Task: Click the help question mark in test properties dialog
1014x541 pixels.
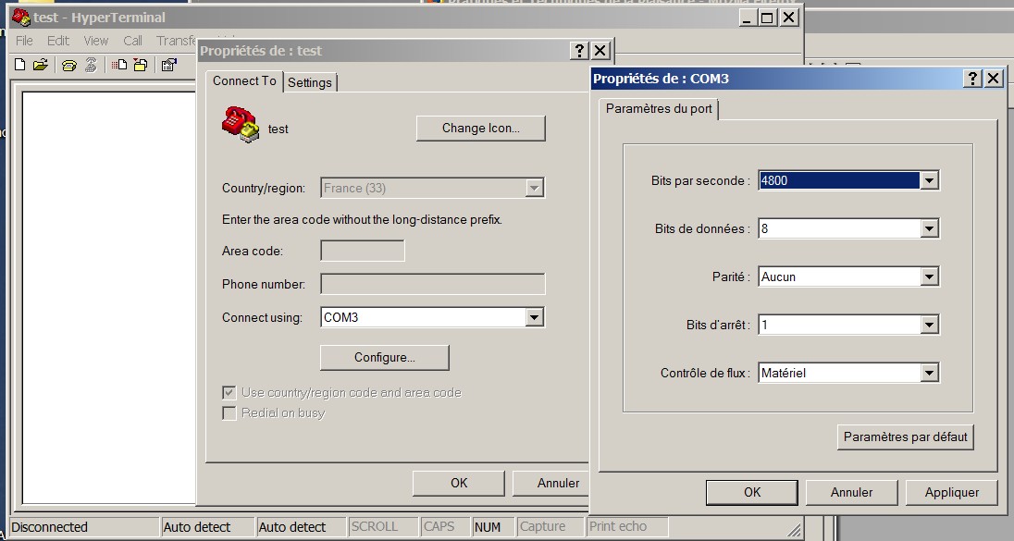Action: [x=579, y=51]
